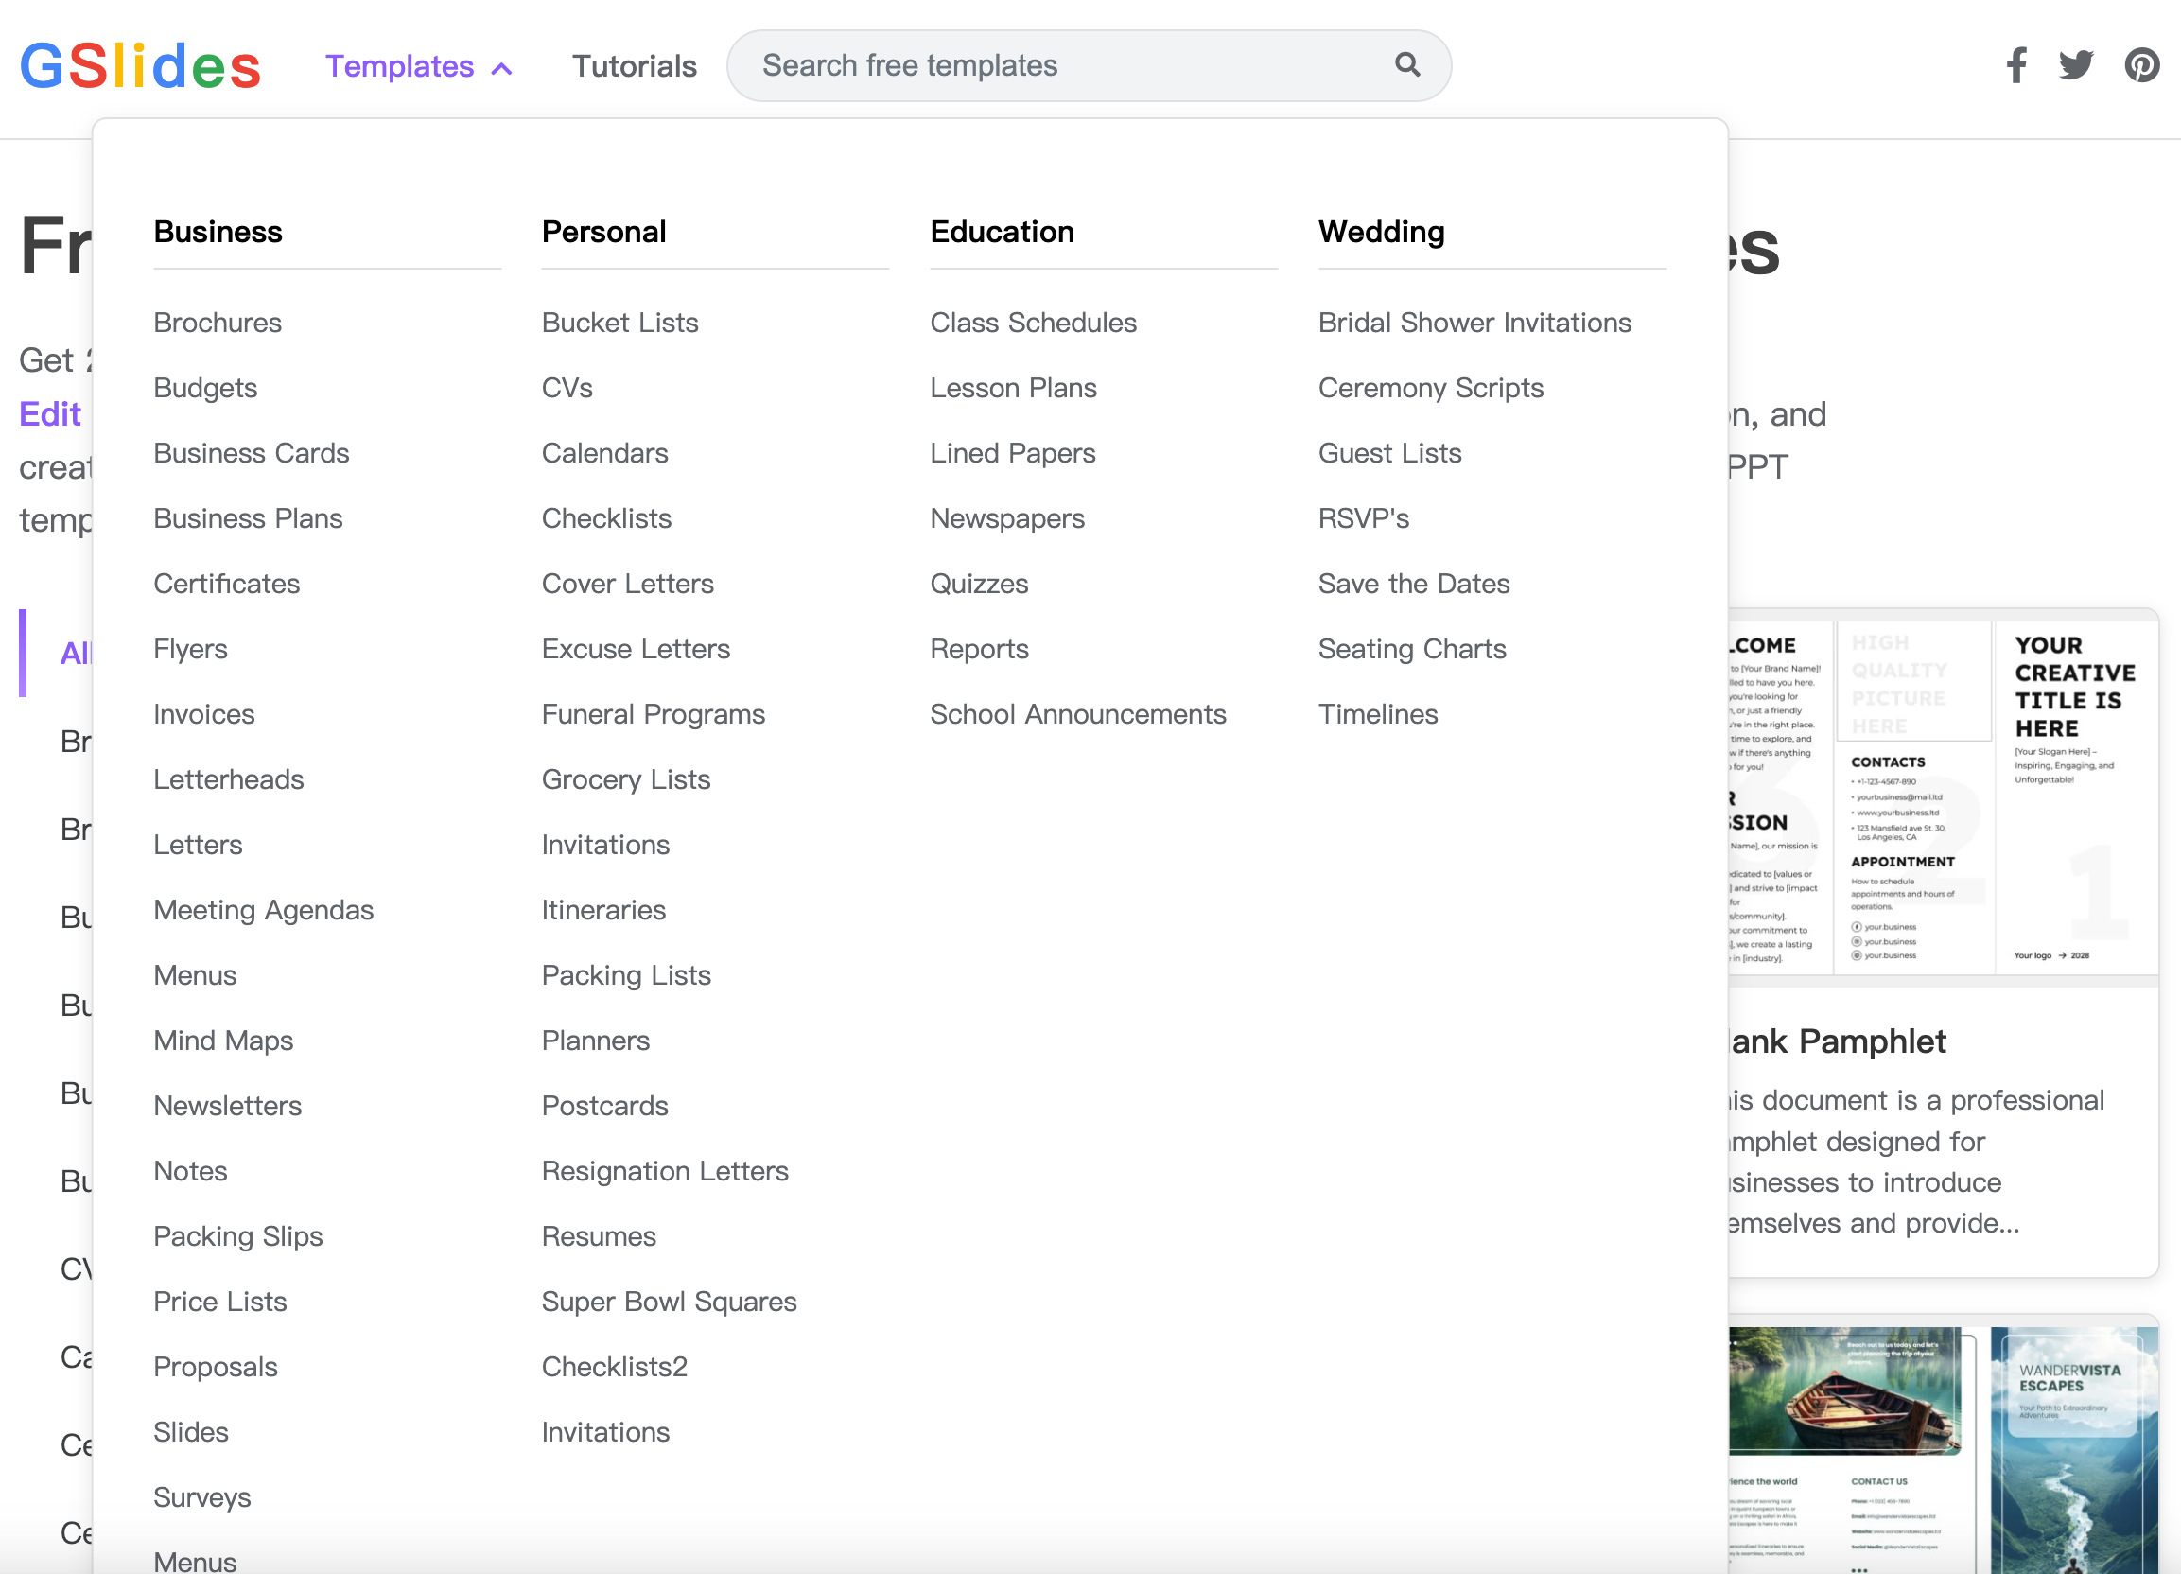Open Notes under Business

(190, 1171)
